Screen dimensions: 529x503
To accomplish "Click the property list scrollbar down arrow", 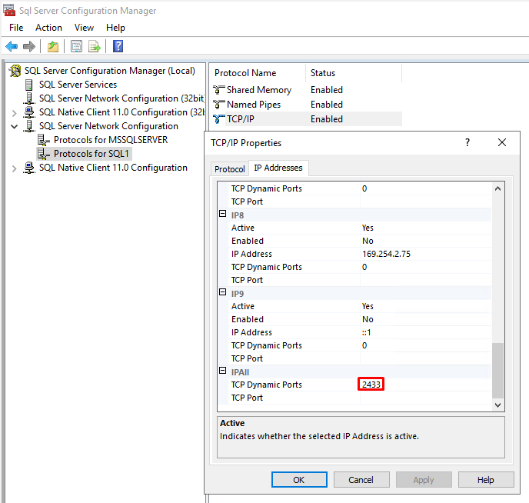I will [x=497, y=405].
